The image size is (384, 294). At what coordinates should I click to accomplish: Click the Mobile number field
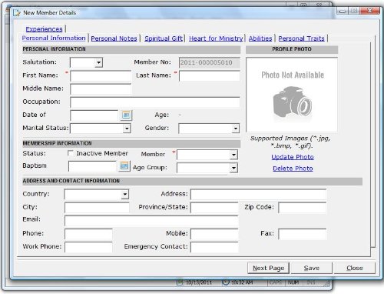coord(214,234)
